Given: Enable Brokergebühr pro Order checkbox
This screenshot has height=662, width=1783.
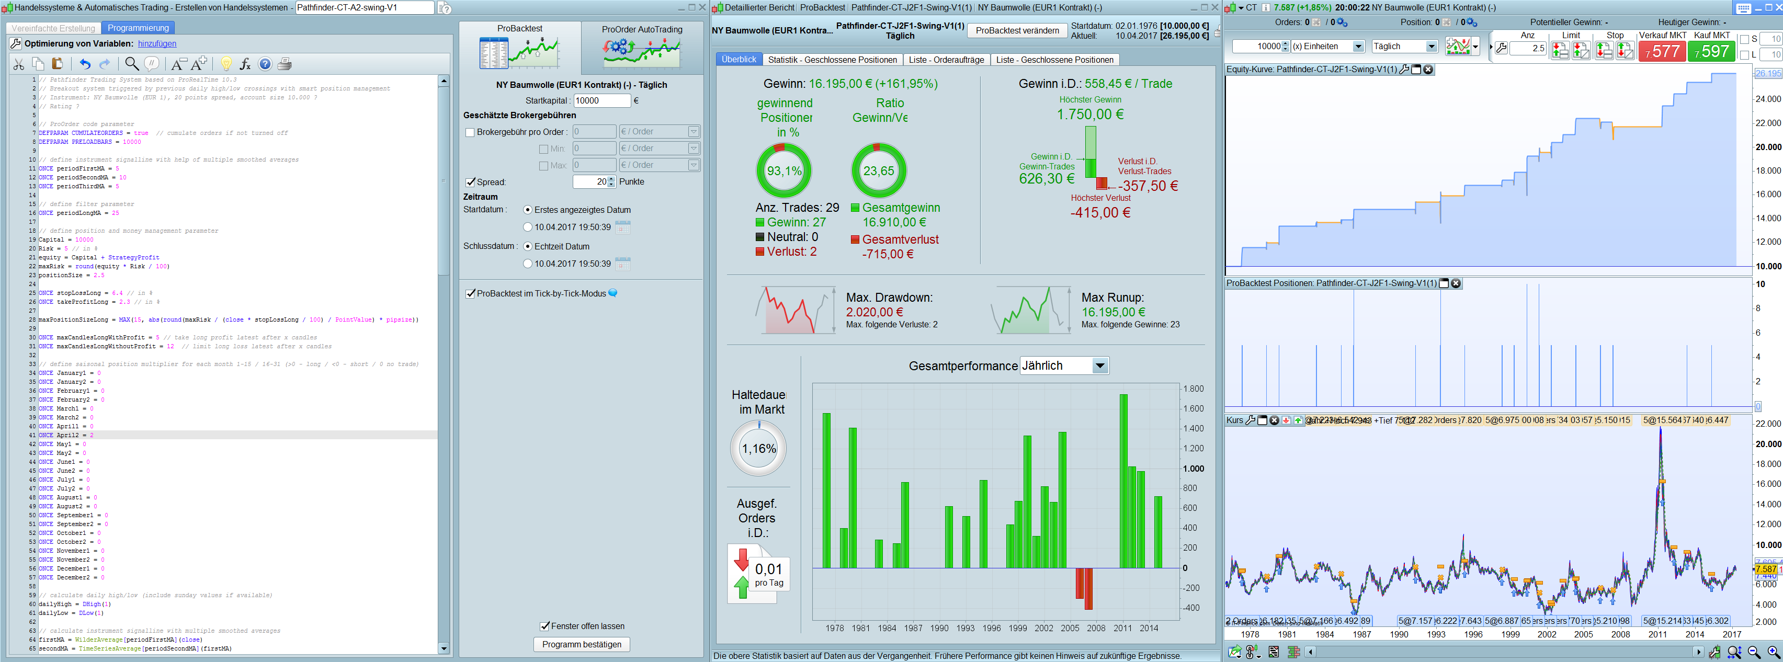Looking at the screenshot, I should 470,132.
